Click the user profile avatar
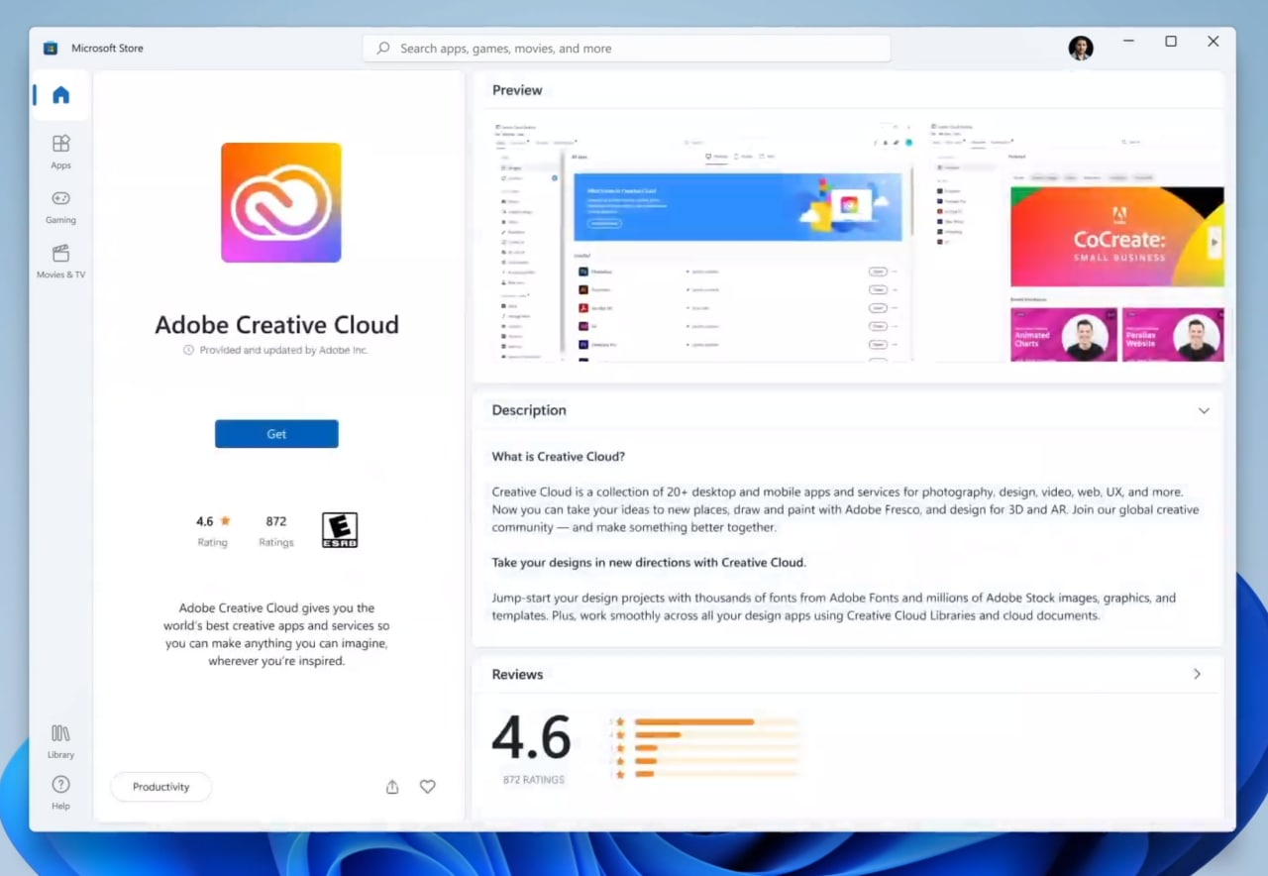The height and width of the screenshot is (876, 1268). [x=1081, y=48]
